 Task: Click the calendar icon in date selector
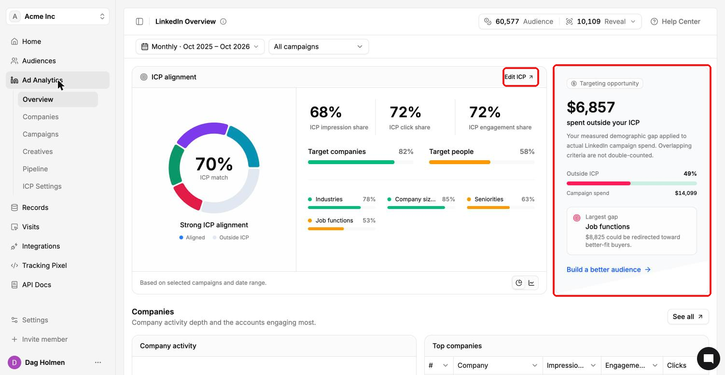[x=145, y=46]
